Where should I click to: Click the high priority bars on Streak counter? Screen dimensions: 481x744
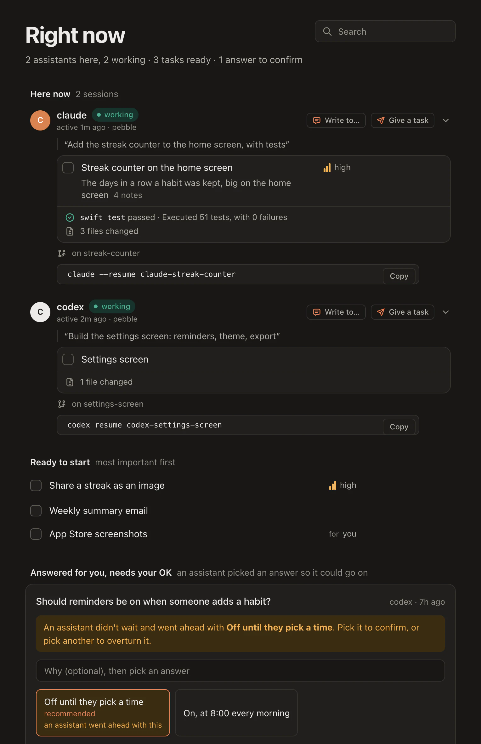(x=327, y=168)
